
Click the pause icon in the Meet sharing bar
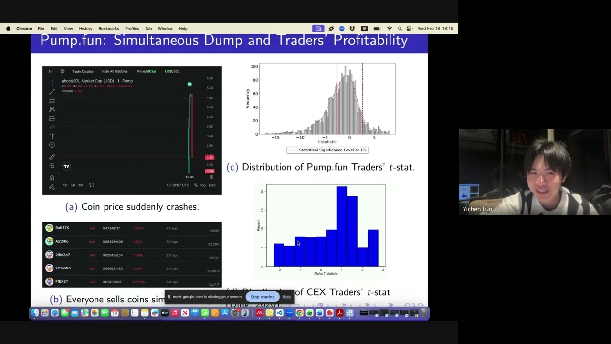(x=169, y=297)
